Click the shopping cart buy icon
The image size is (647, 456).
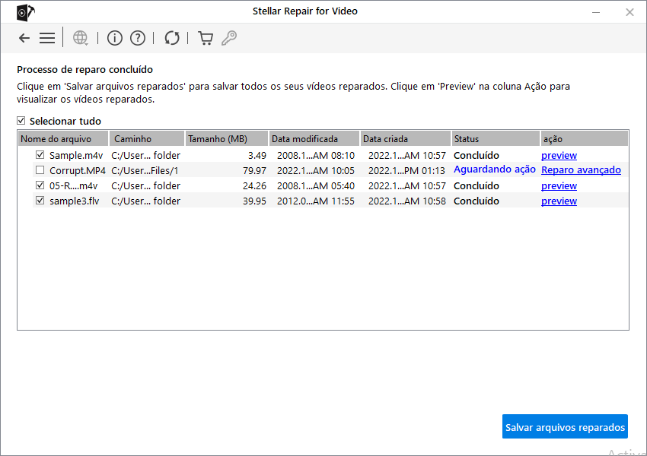coord(205,38)
